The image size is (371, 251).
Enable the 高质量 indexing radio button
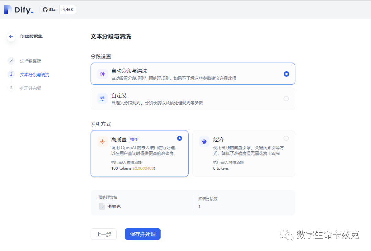pos(179,138)
